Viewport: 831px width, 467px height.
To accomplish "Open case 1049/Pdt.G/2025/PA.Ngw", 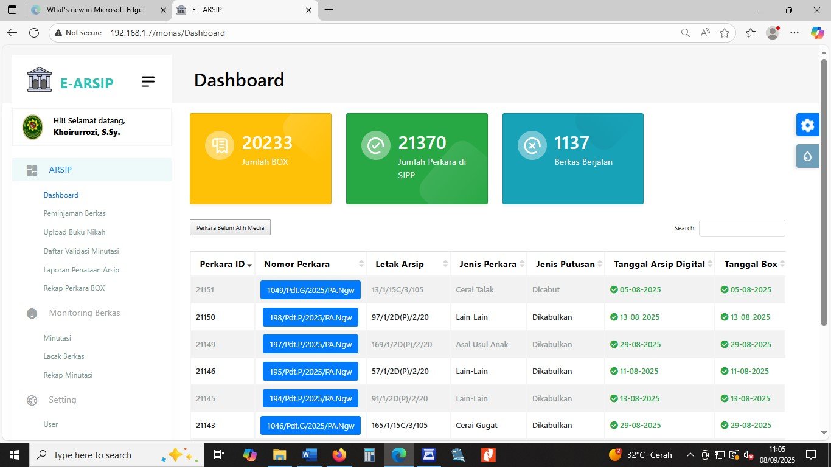I will [310, 290].
